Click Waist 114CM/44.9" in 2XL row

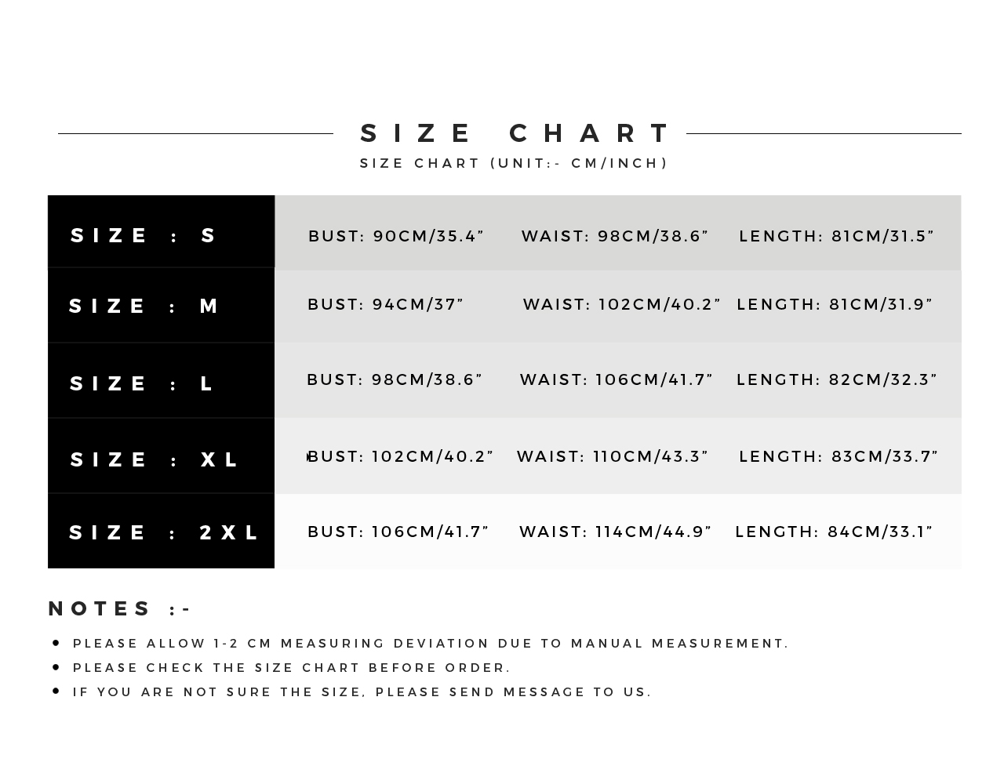(616, 532)
